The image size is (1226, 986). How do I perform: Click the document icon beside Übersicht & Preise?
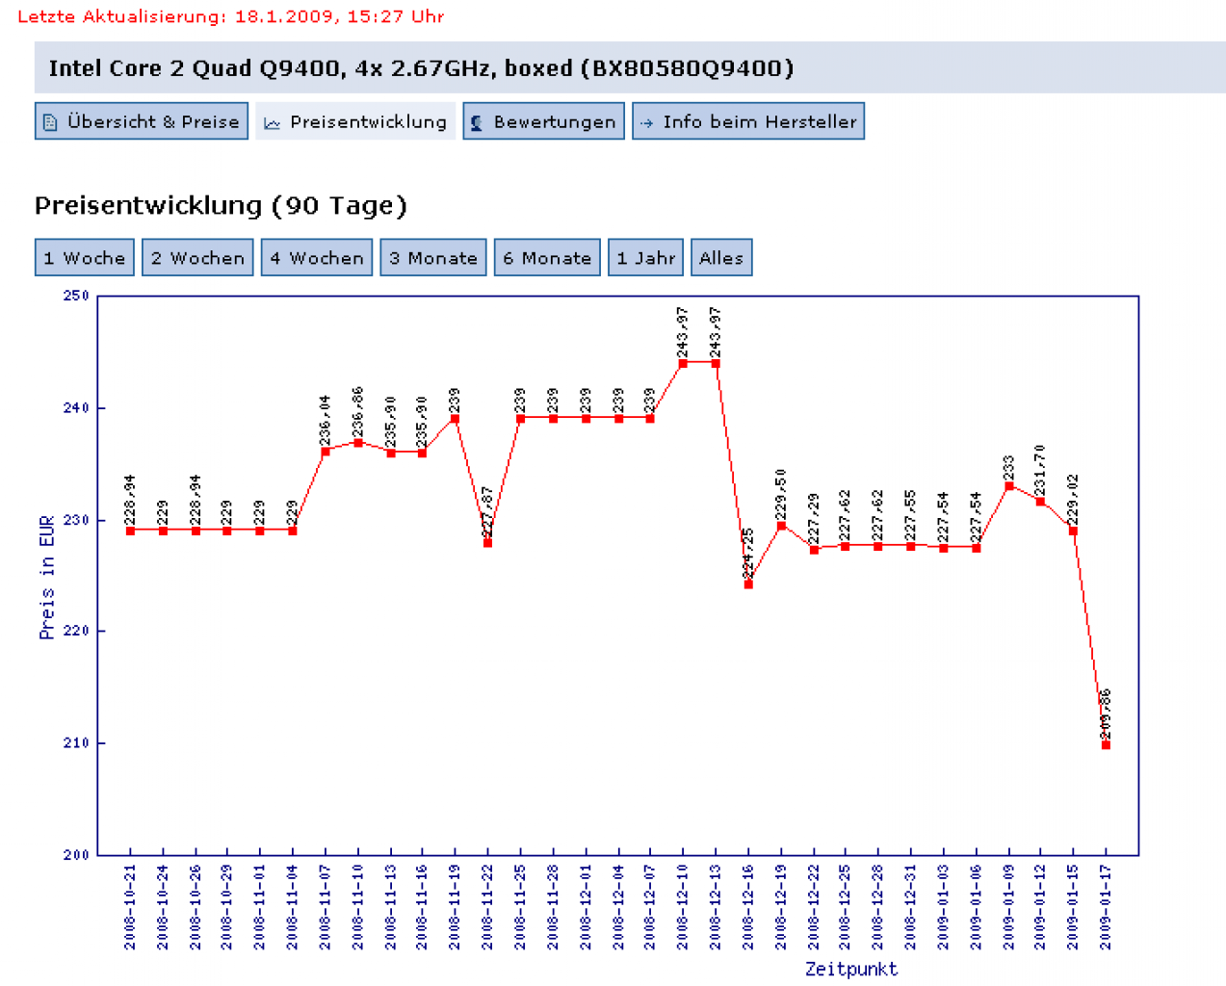(x=51, y=123)
